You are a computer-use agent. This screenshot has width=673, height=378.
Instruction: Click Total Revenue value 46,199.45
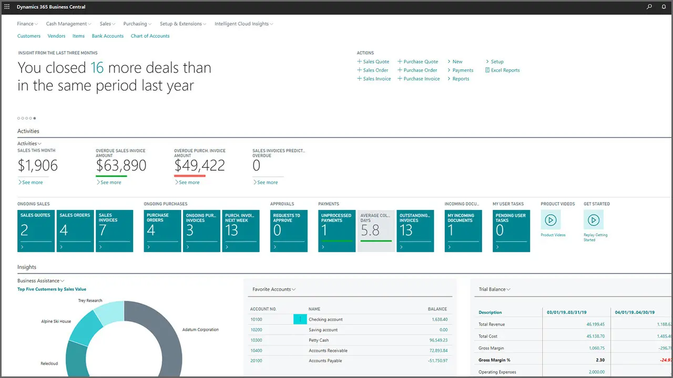[x=595, y=324]
